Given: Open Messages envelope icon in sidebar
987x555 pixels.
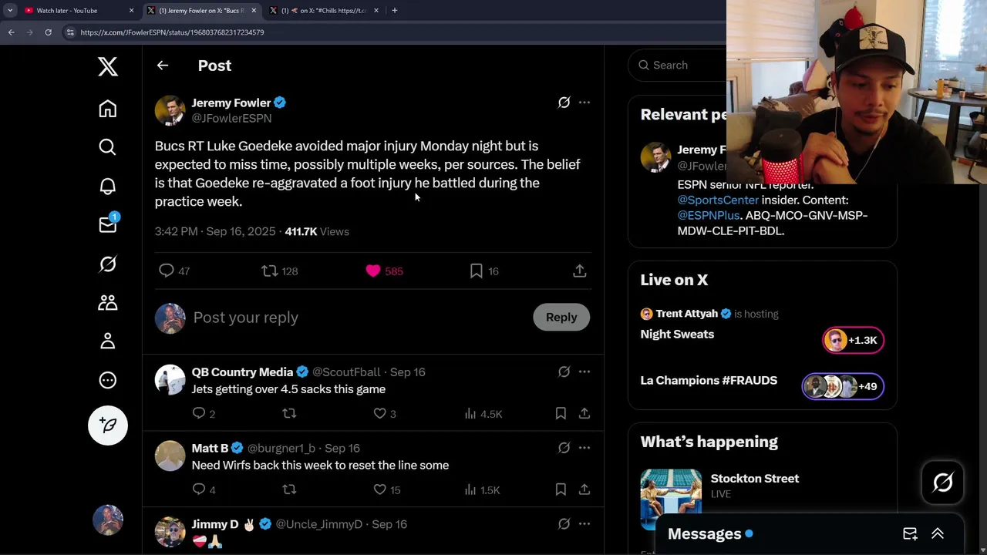Looking at the screenshot, I should point(108,224).
